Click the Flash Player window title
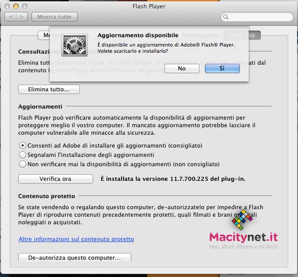 coord(149,6)
